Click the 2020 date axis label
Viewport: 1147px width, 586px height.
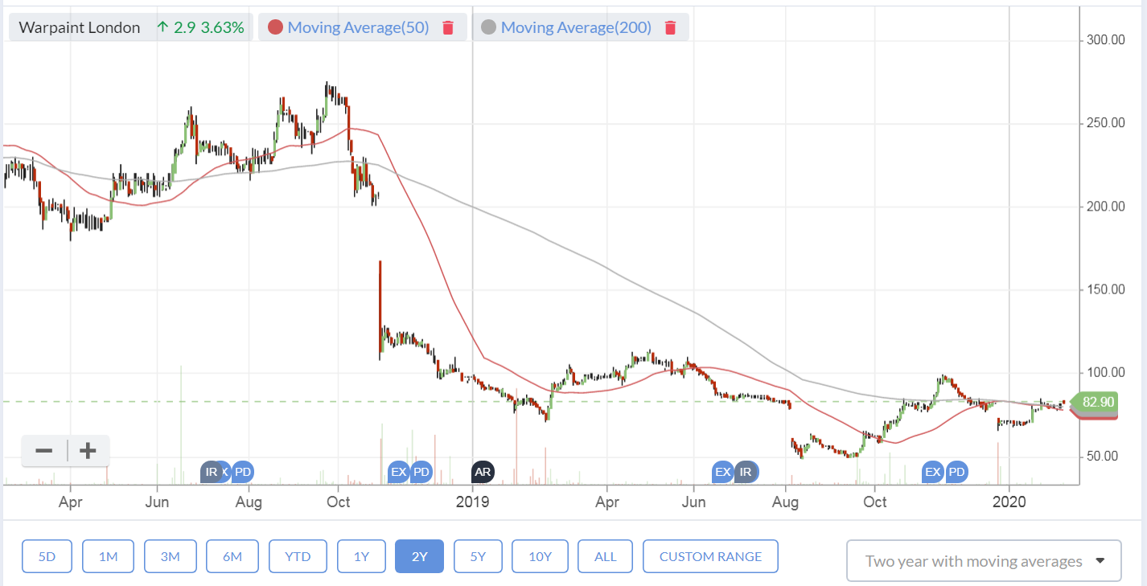1009,502
